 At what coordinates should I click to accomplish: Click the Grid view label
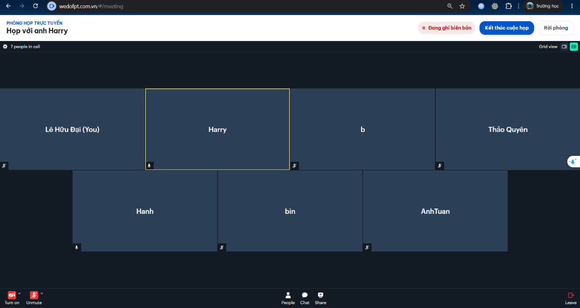click(x=548, y=46)
